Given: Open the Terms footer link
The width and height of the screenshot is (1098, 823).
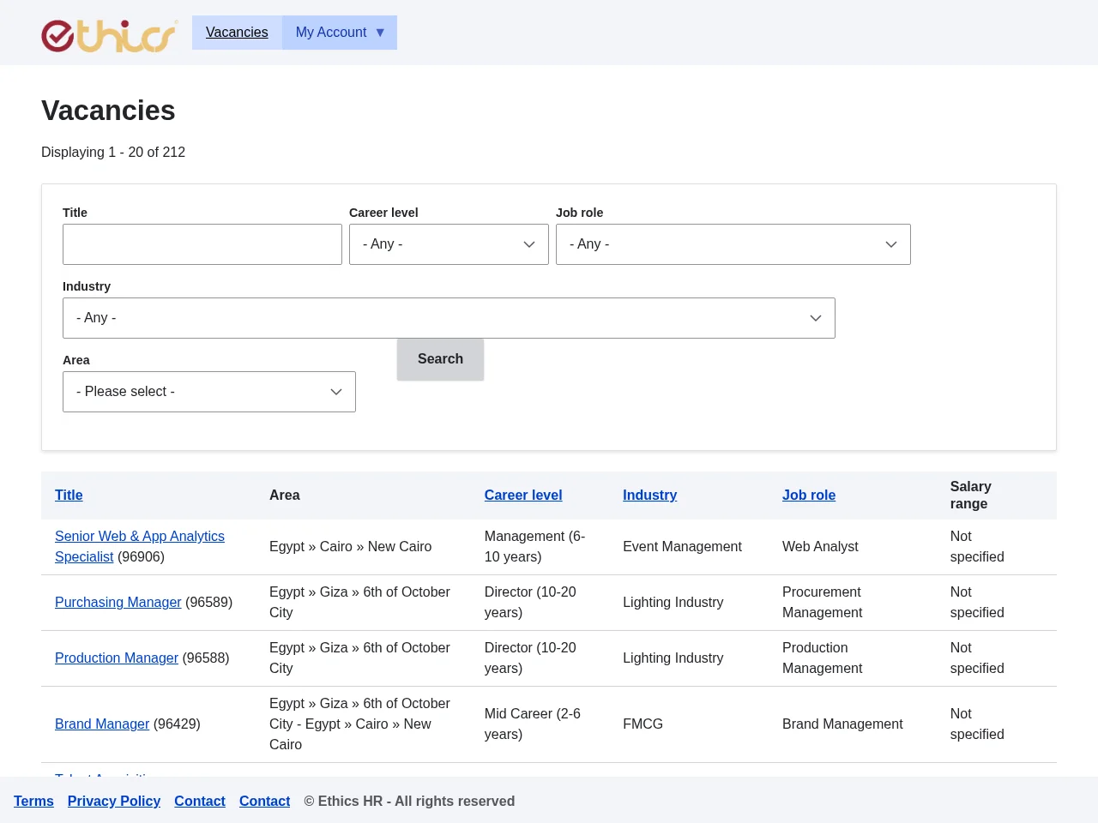Looking at the screenshot, I should 33,801.
